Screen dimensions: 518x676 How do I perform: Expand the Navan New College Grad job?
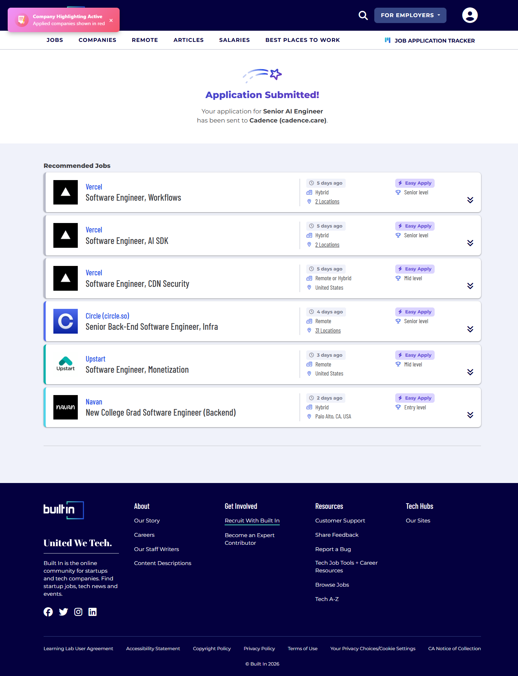470,415
